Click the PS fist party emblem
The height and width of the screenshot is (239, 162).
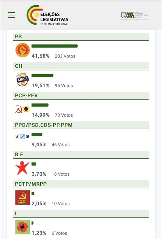23,50
